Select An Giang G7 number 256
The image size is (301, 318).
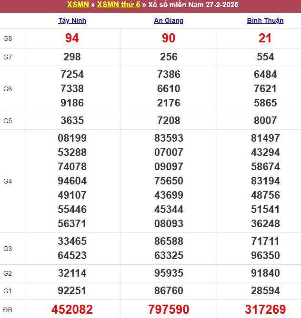tap(169, 57)
